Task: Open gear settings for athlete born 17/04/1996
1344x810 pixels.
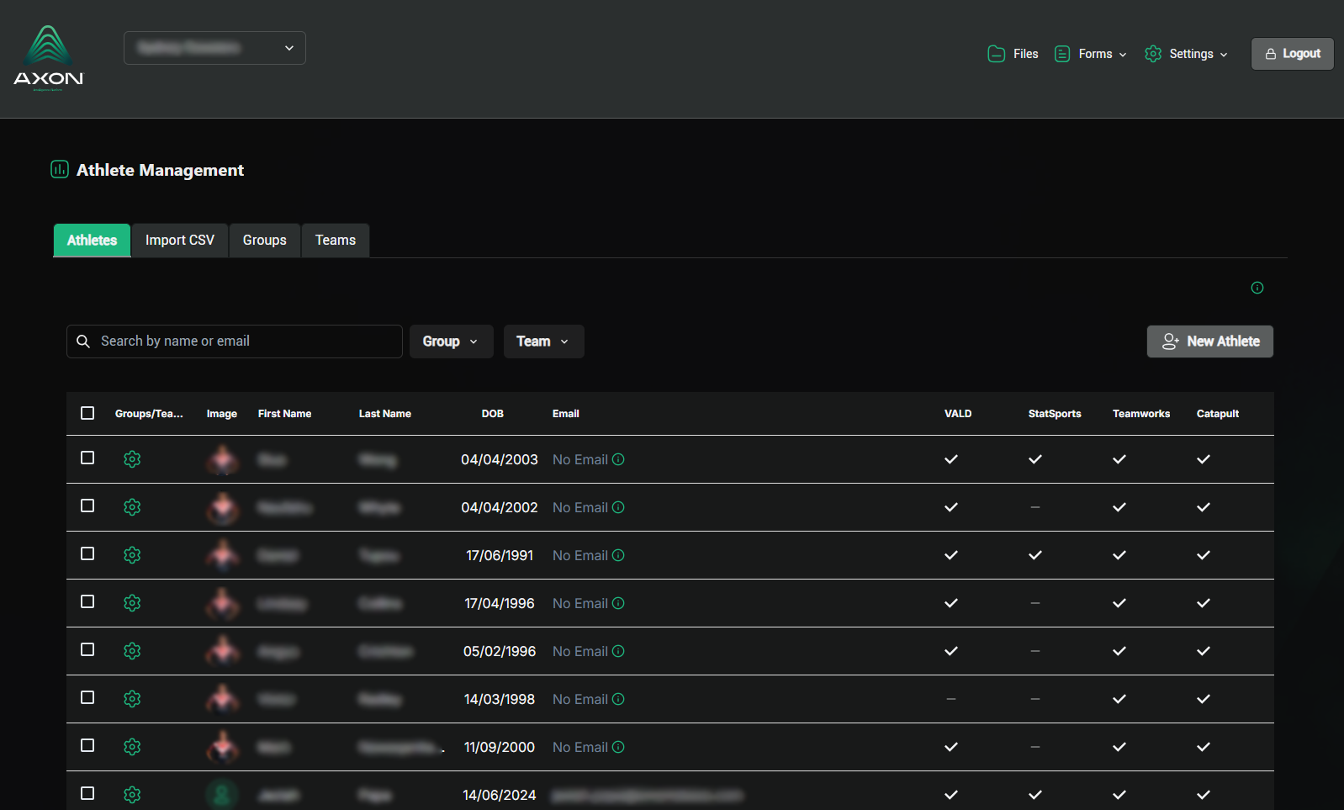Action: tap(132, 603)
